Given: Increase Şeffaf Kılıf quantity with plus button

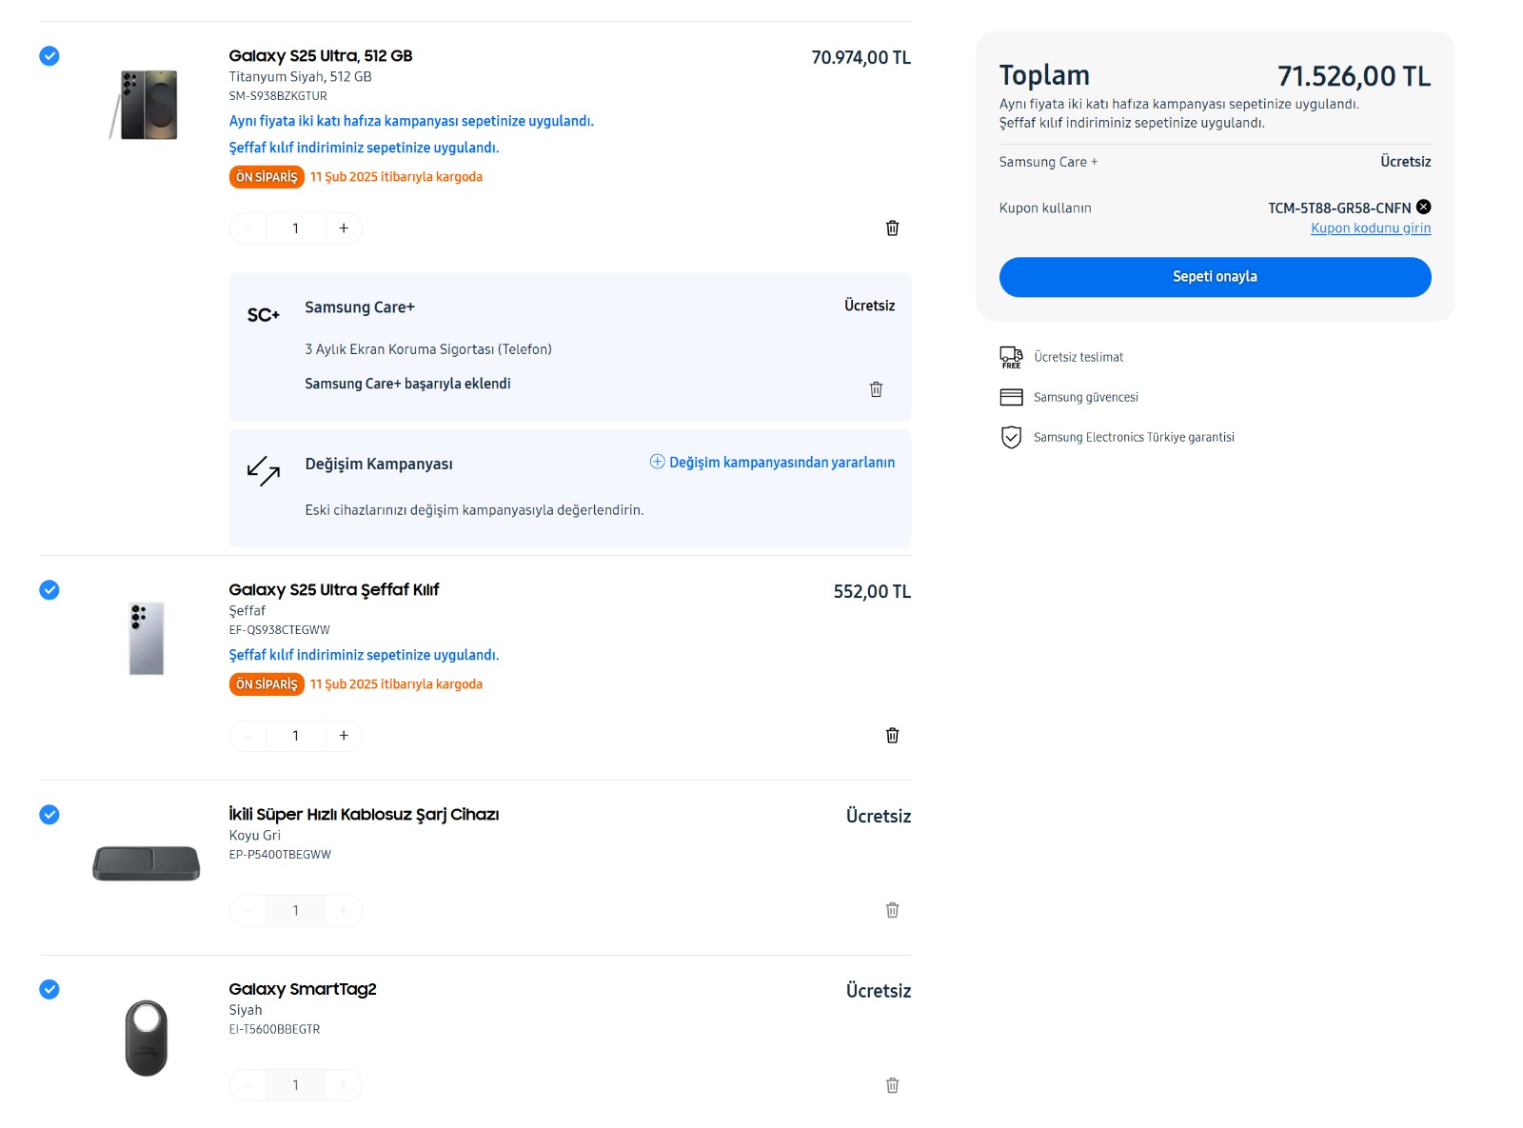Looking at the screenshot, I should pos(344,736).
